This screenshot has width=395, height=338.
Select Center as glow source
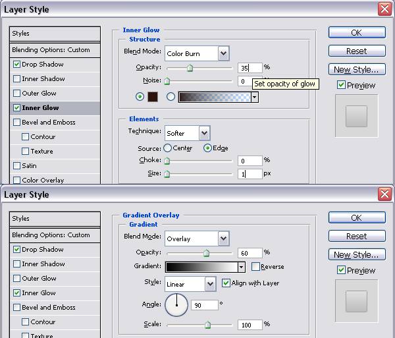pos(167,148)
